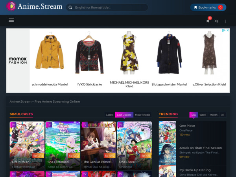Viewport: 236px width, 177px height.
Task: Open The Genius Prince poster
Action: point(98,145)
